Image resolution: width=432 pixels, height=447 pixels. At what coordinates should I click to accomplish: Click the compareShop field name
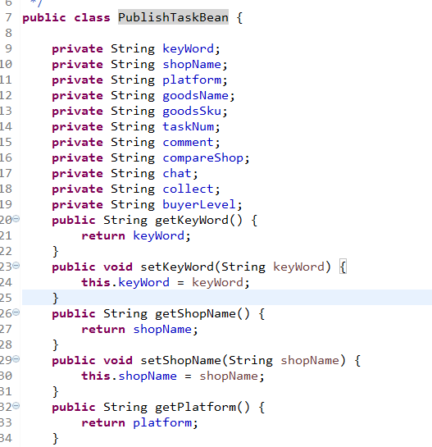click(x=203, y=158)
